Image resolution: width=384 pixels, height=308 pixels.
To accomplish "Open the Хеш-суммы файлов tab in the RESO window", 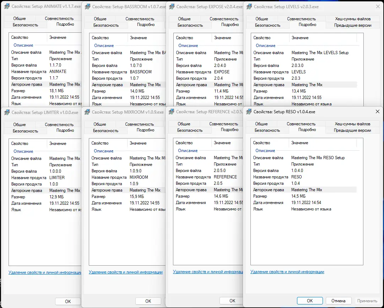I will tap(352, 124).
